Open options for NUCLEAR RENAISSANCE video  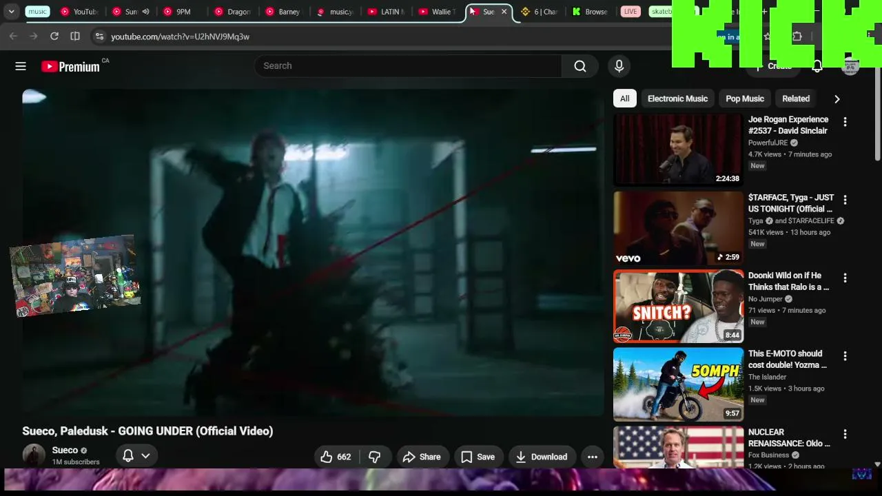845,434
